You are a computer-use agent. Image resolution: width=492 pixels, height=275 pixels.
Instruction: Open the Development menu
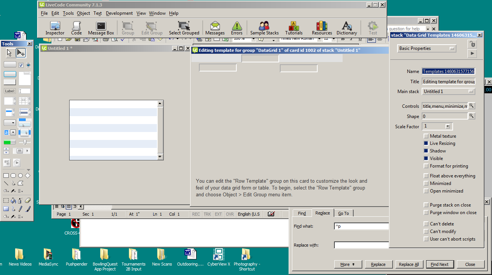pyautogui.click(x=119, y=13)
